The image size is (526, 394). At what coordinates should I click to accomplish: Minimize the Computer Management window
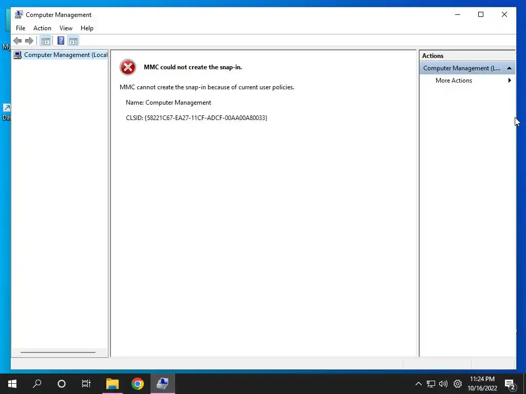(x=458, y=14)
